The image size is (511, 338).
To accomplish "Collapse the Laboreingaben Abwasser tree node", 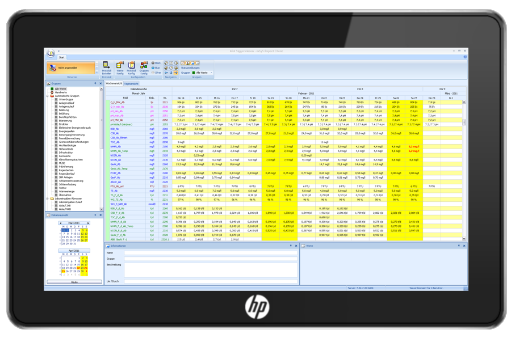I will [48, 198].
